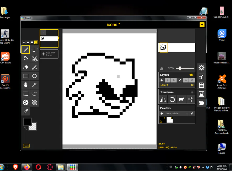Pick black palette color 1
Viewport: 236px width, 188px height.
(163, 120)
